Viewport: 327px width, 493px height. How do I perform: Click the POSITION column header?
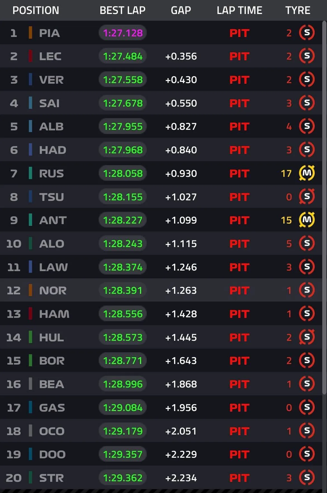[x=36, y=10]
